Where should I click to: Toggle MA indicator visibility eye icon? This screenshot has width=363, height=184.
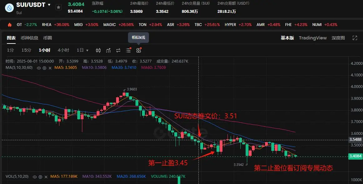coord(39,68)
